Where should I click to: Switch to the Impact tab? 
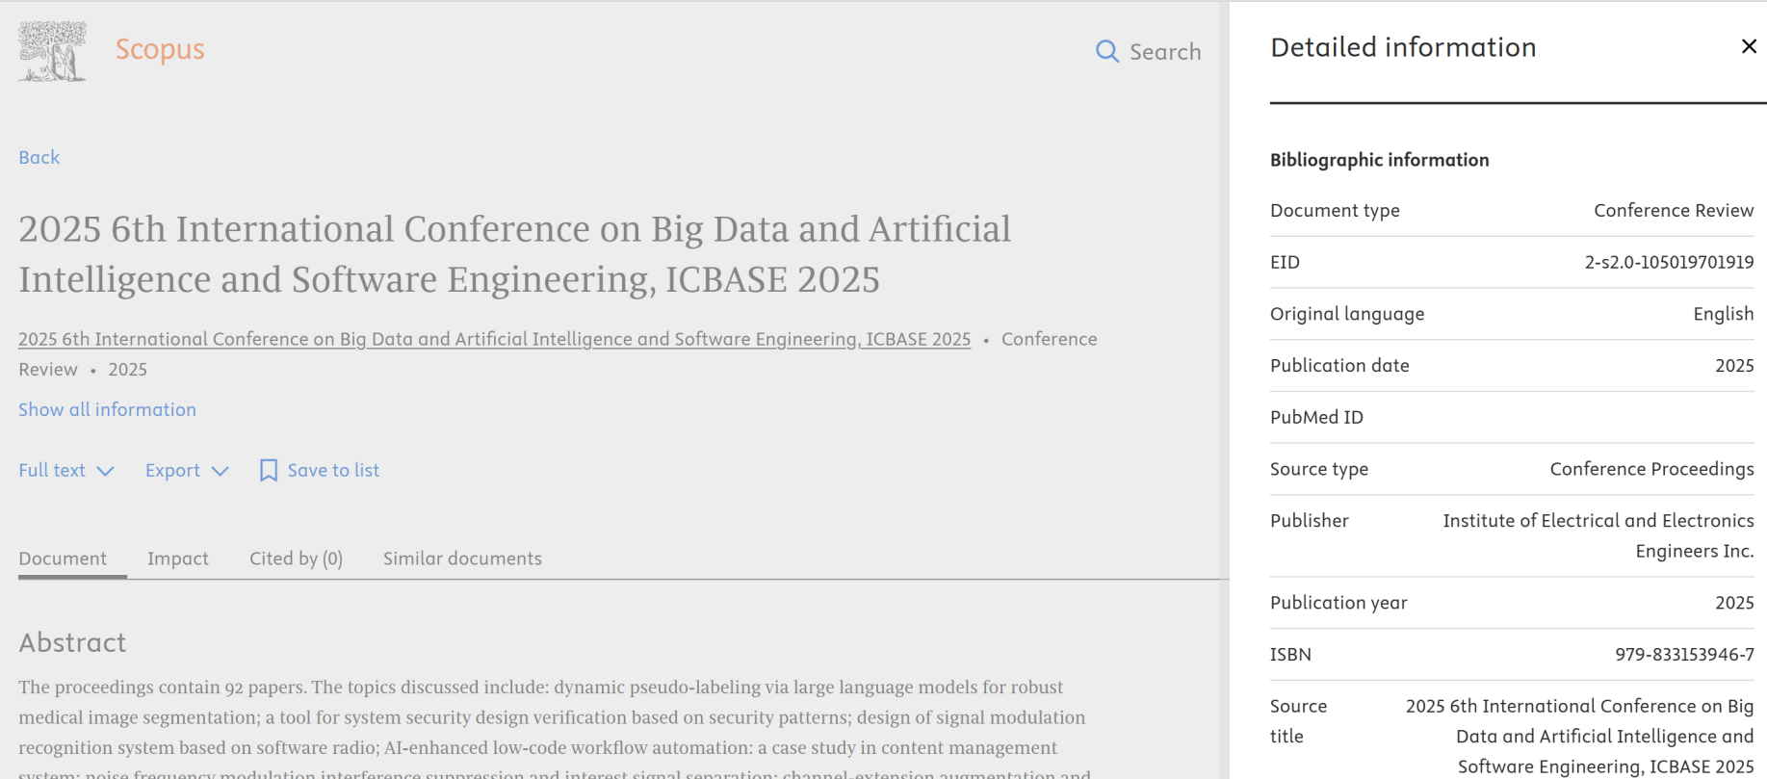[x=178, y=558]
